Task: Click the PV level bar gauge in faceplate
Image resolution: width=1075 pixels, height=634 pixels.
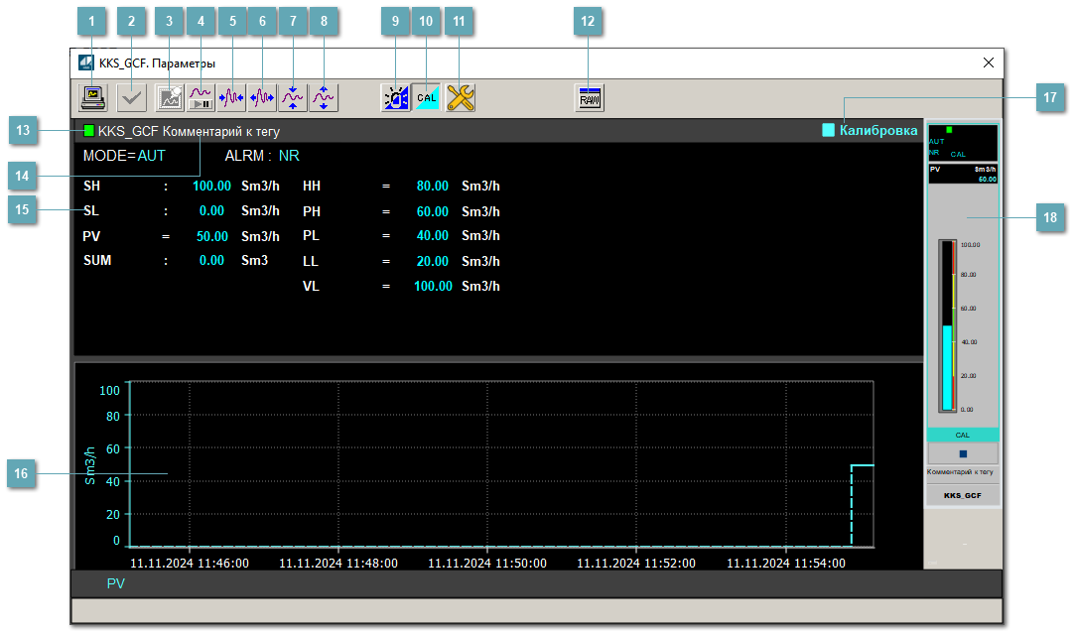Action: pyautogui.click(x=946, y=325)
